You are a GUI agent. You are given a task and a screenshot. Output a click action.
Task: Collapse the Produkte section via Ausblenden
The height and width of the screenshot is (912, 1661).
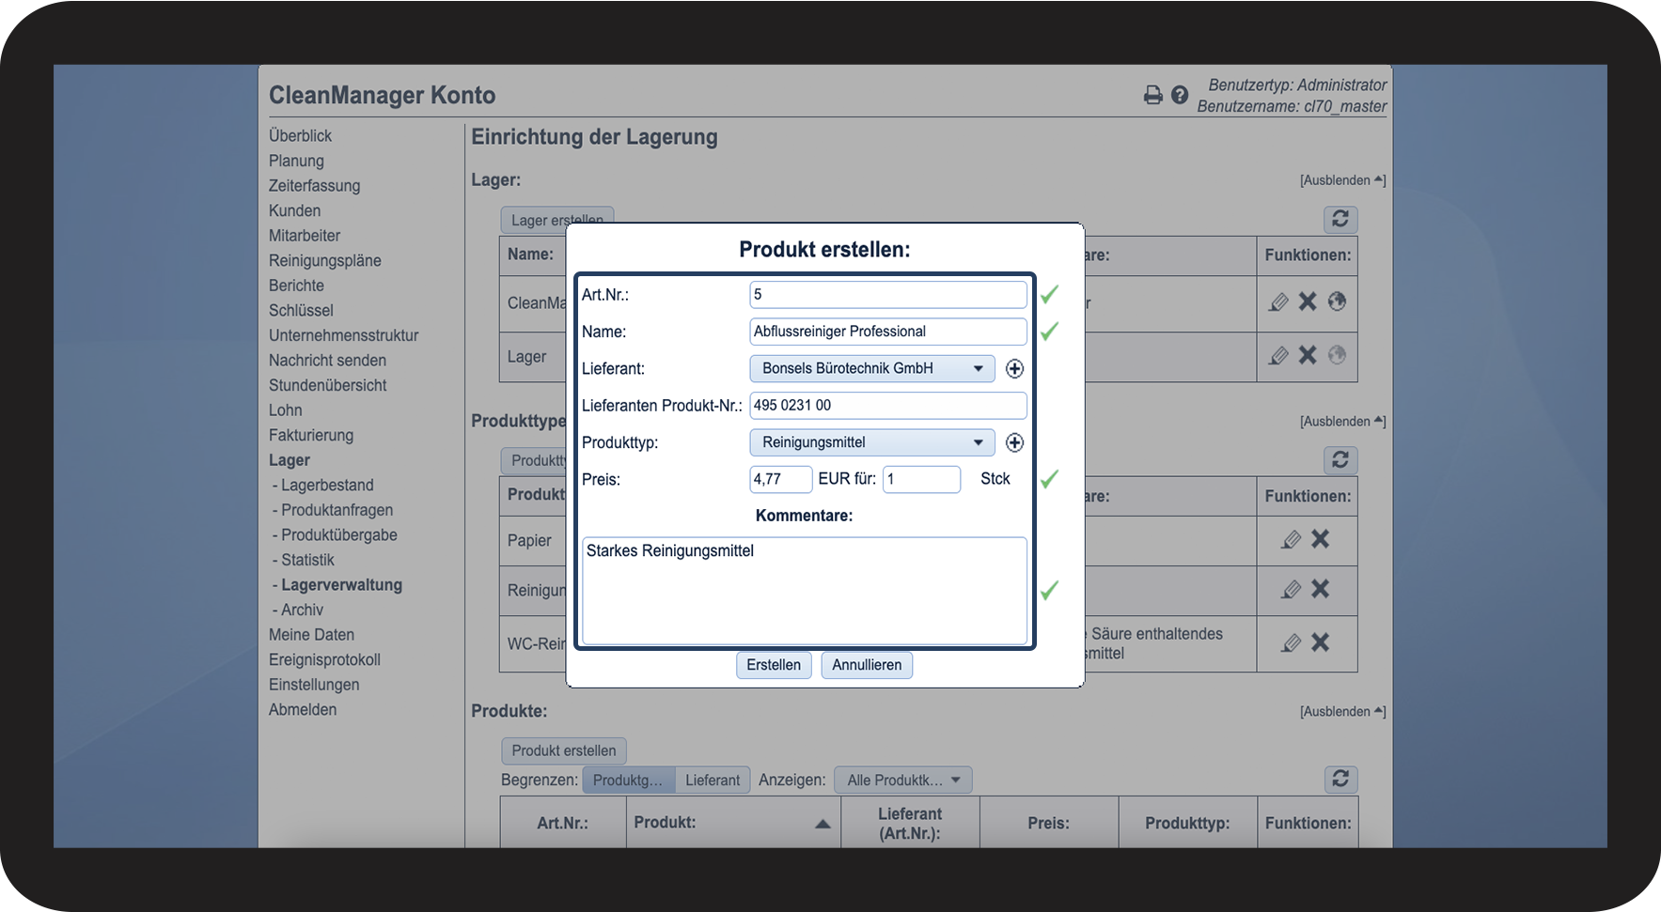click(1341, 712)
